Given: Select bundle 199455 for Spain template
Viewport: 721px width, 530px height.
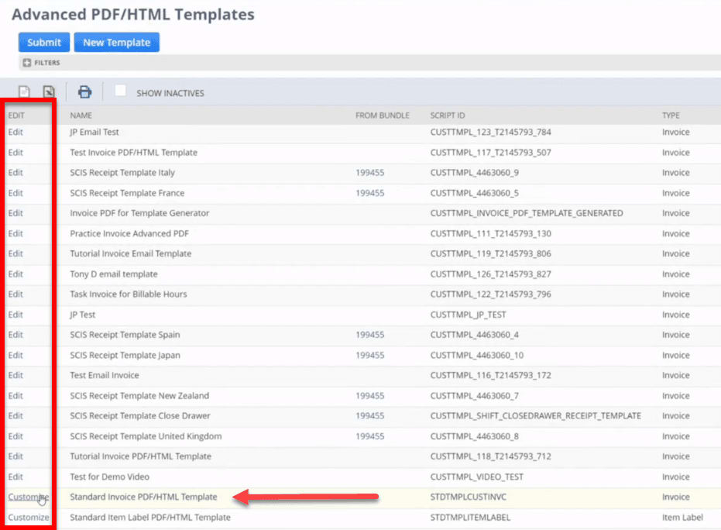Looking at the screenshot, I should (x=369, y=335).
